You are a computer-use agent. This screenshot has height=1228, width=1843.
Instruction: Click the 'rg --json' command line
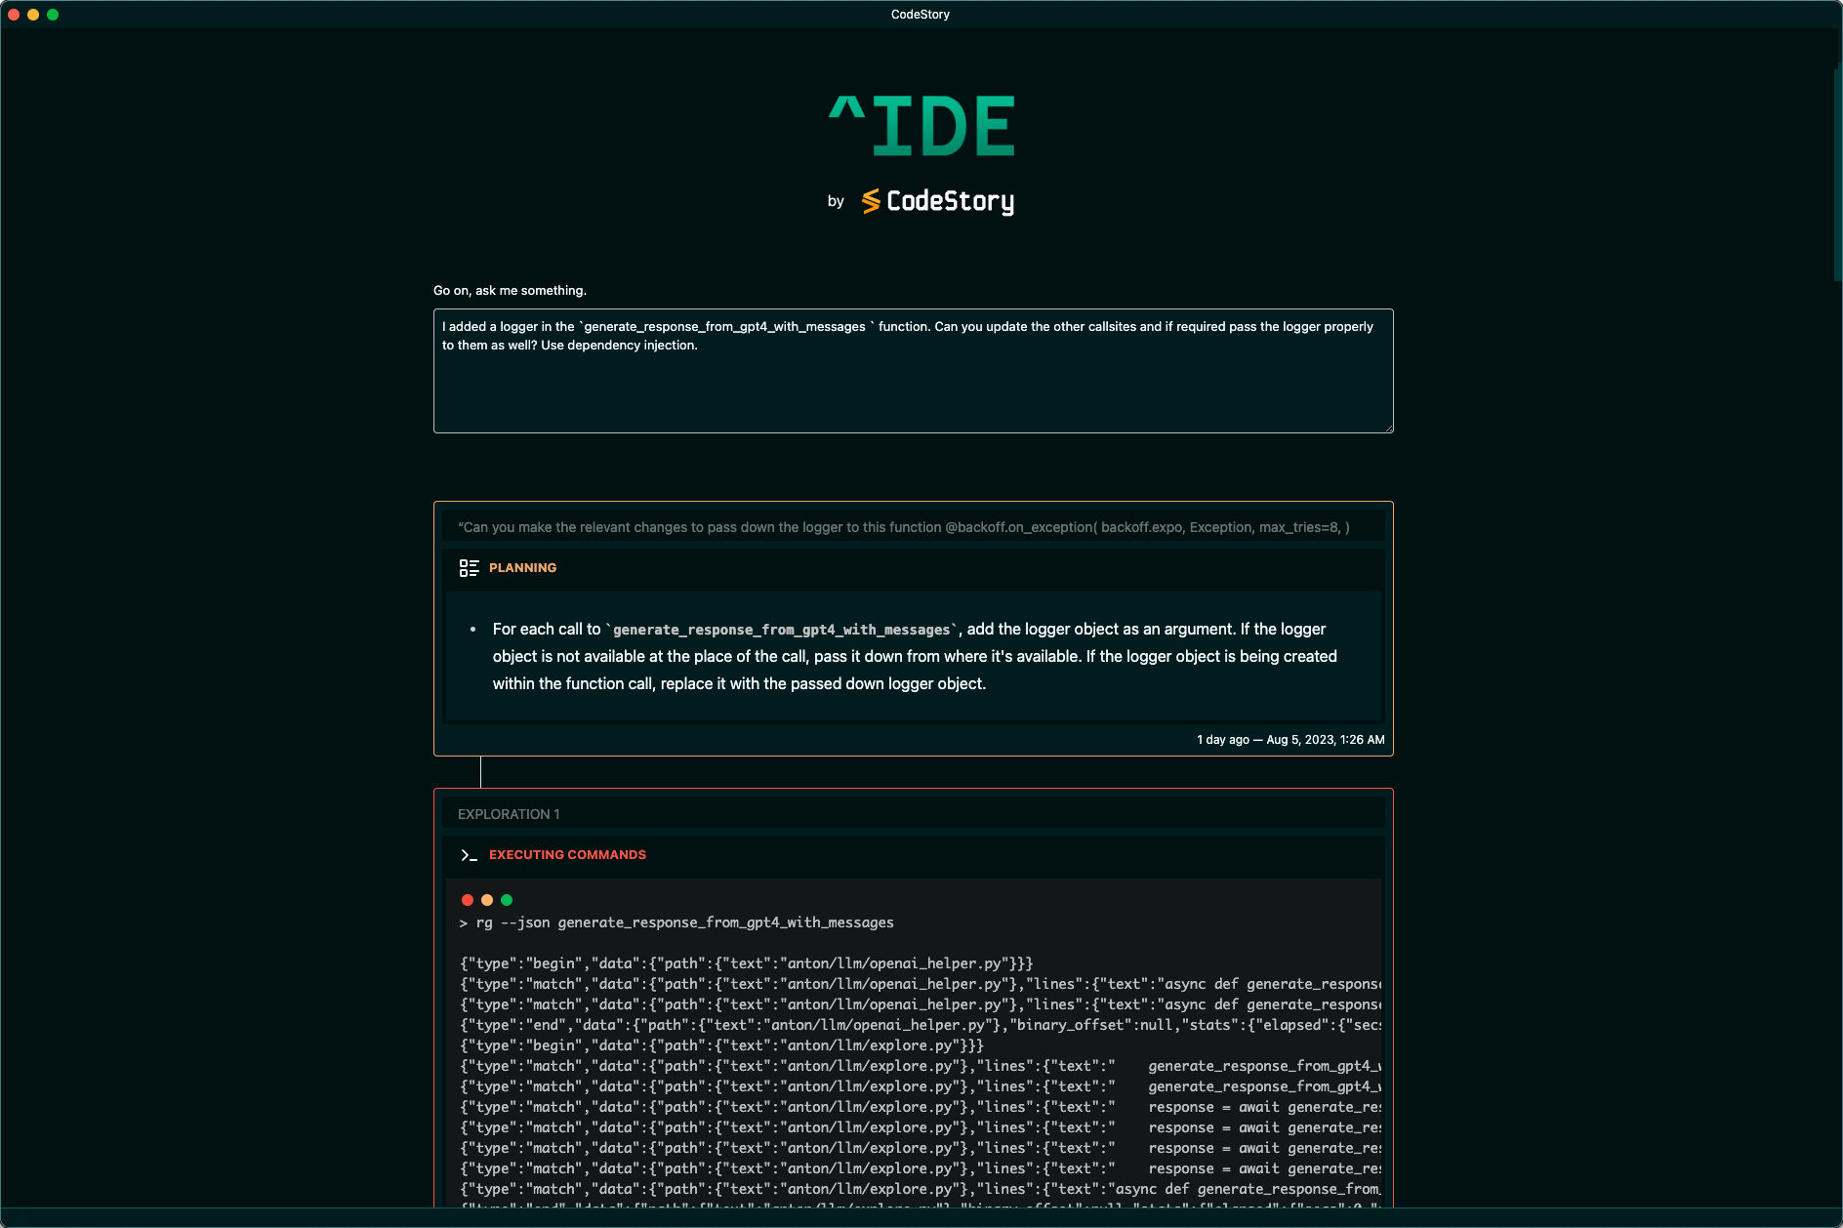coord(676,922)
